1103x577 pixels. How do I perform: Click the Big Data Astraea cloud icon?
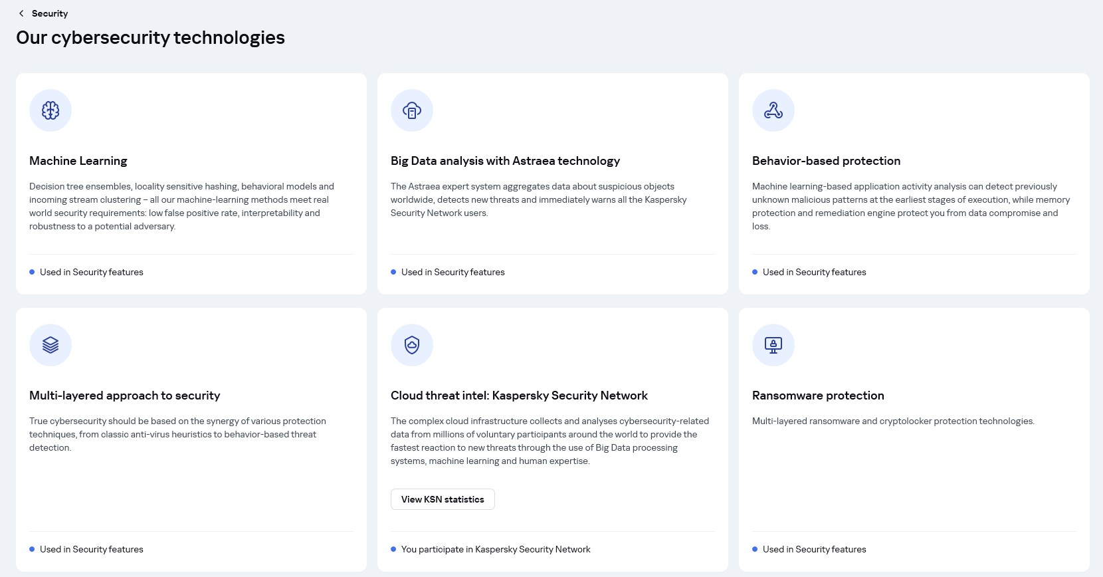pyautogui.click(x=412, y=110)
